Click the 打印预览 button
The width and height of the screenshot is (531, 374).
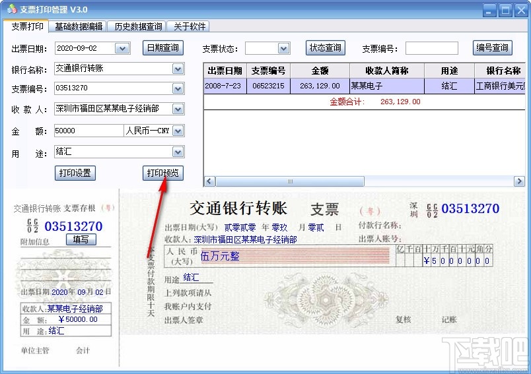click(163, 173)
